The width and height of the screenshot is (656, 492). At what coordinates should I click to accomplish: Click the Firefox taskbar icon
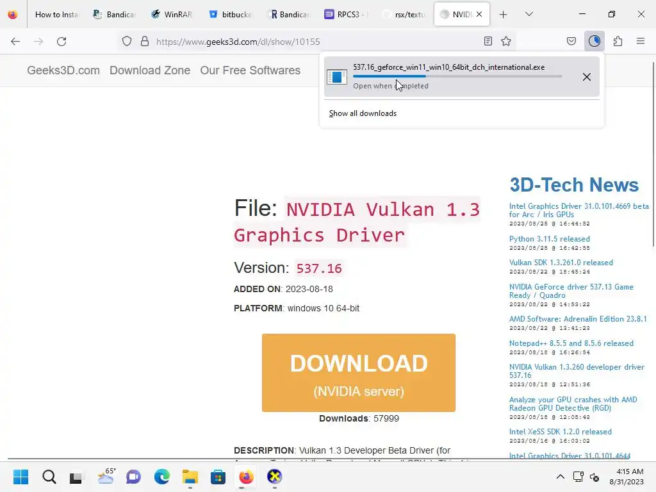point(247,477)
